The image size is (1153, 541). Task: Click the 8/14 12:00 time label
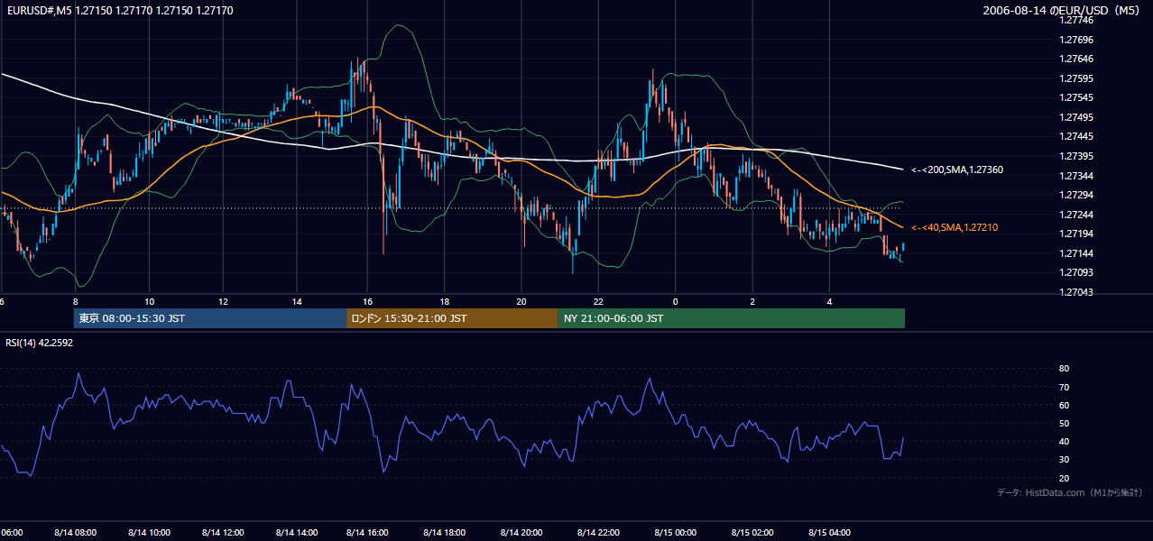click(x=223, y=533)
